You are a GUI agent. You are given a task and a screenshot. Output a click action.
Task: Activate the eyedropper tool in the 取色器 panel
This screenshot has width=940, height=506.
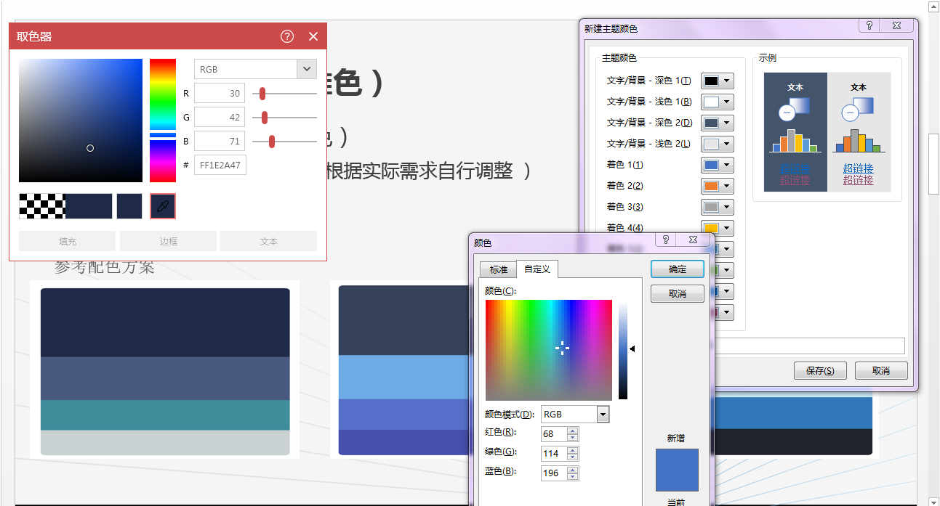(x=163, y=206)
